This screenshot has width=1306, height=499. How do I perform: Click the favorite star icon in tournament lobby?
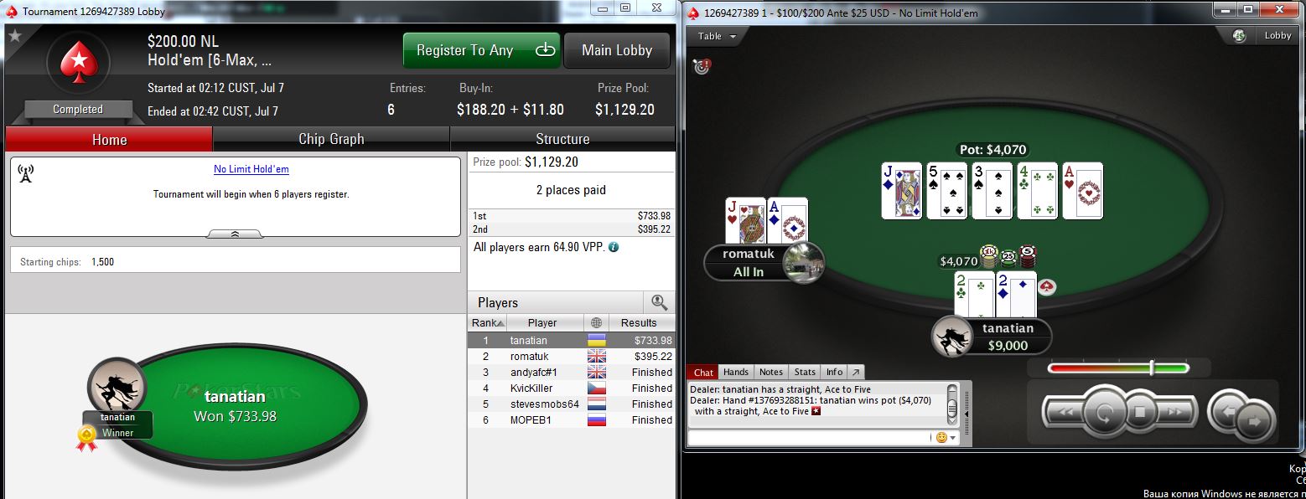(x=15, y=36)
